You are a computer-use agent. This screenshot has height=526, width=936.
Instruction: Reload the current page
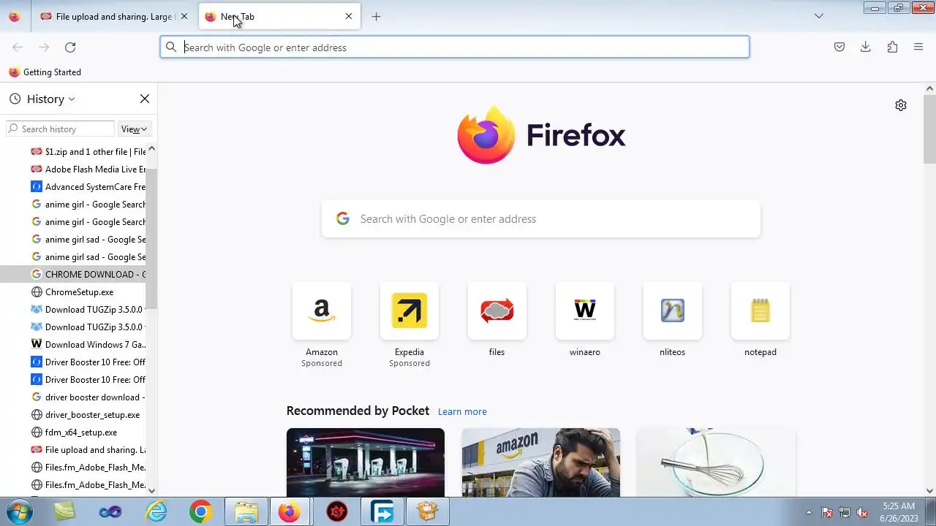click(70, 47)
